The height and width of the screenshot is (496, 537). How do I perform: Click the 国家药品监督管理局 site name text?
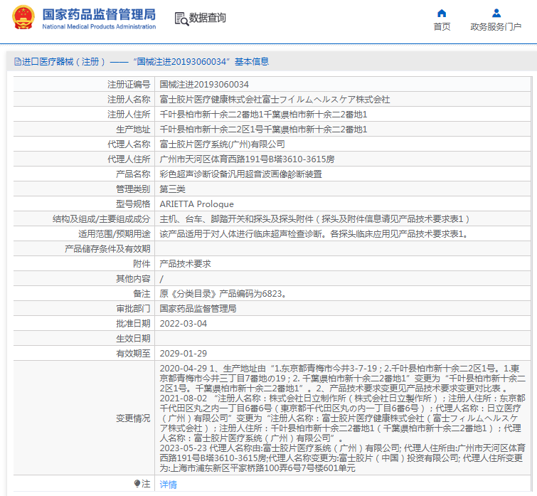pyautogui.click(x=99, y=14)
